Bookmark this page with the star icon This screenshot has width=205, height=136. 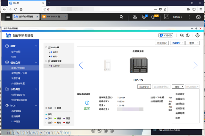point(165,9)
